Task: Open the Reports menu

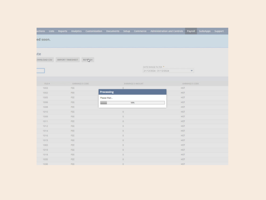Action: [x=63, y=31]
